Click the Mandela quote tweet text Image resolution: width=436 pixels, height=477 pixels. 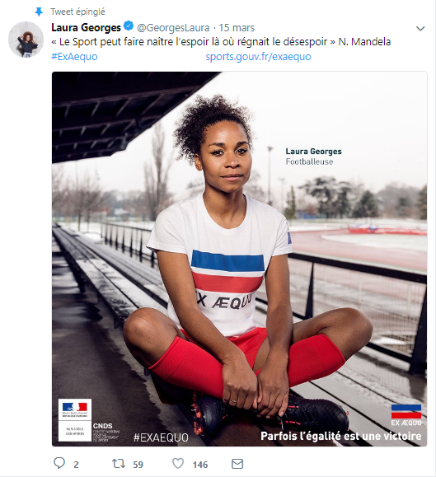(x=221, y=42)
